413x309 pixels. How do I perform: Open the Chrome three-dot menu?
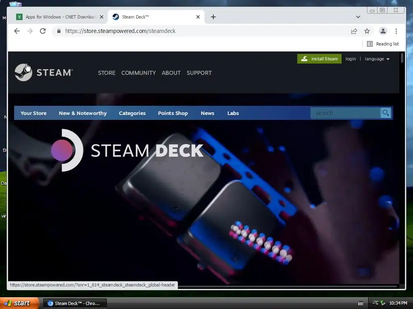pos(396,31)
